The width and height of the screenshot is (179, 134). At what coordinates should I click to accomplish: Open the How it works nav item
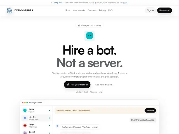(x=79, y=10)
